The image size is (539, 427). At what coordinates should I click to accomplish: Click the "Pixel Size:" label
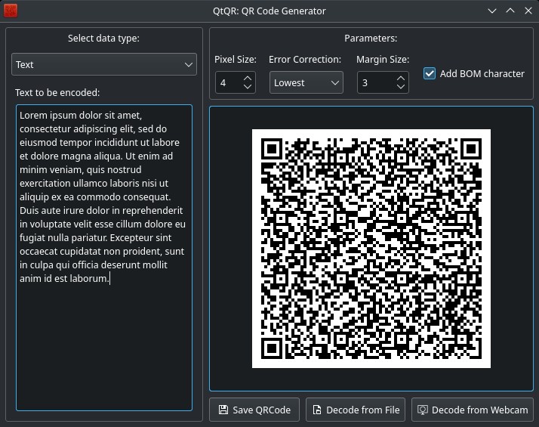point(236,60)
